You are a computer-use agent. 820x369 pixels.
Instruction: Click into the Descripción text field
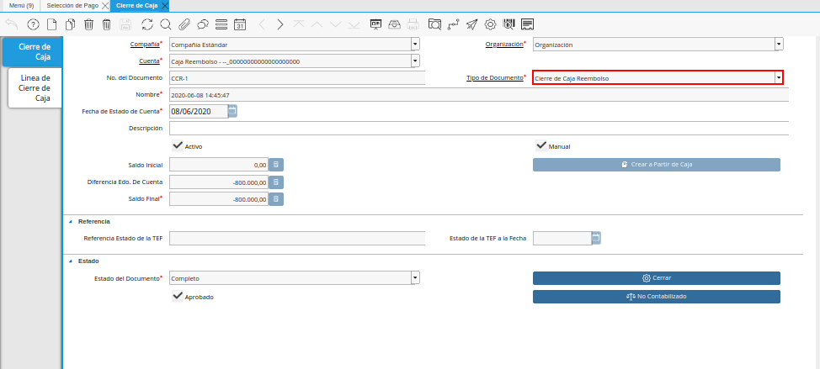click(x=478, y=129)
